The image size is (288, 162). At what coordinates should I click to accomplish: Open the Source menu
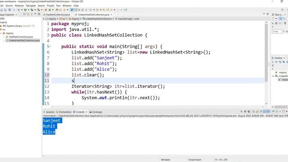coord(9,6)
